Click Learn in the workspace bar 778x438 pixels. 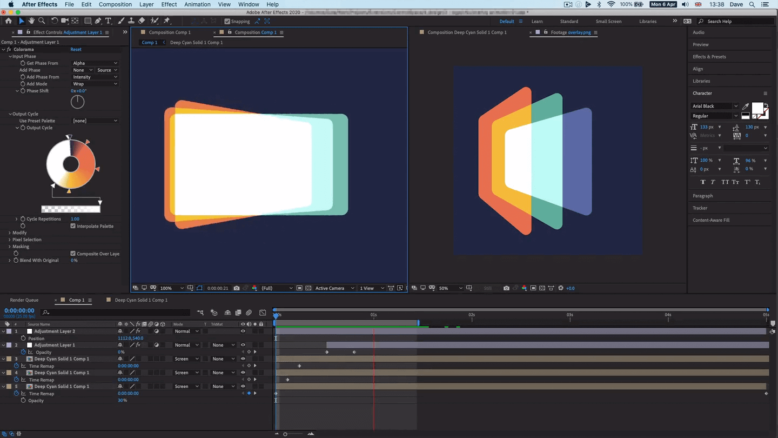[537, 21]
